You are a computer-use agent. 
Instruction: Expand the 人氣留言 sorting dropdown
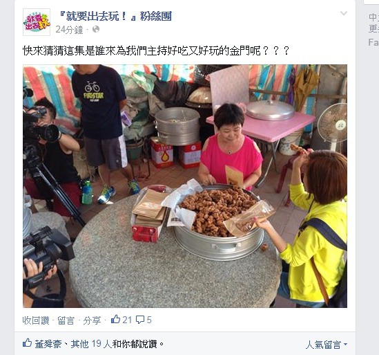pyautogui.click(x=327, y=345)
